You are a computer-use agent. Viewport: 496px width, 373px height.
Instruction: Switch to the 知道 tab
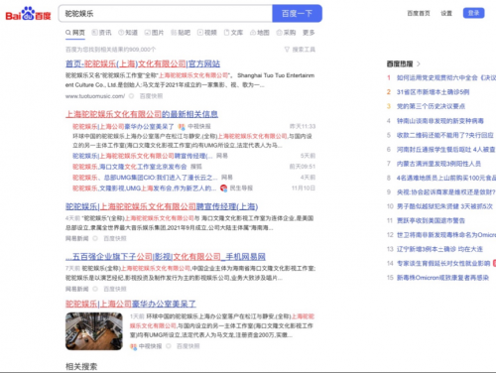[x=128, y=33]
